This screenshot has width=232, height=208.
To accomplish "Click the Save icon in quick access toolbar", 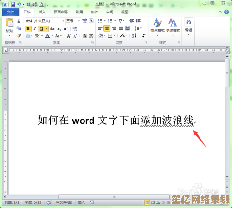I will [x=13, y=4].
